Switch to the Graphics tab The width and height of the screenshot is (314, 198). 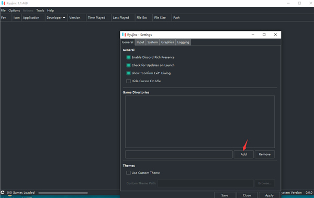(167, 42)
